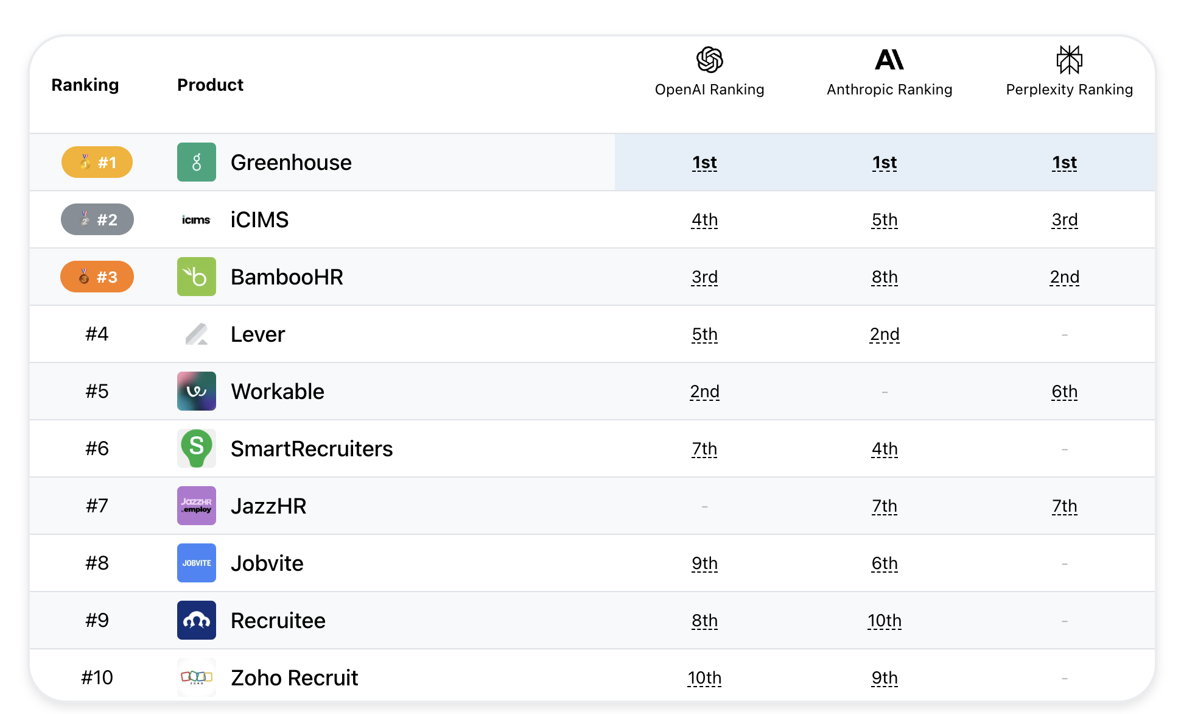Click the Greenhouse product logo
Viewport: 1181px width, 714px height.
[197, 162]
